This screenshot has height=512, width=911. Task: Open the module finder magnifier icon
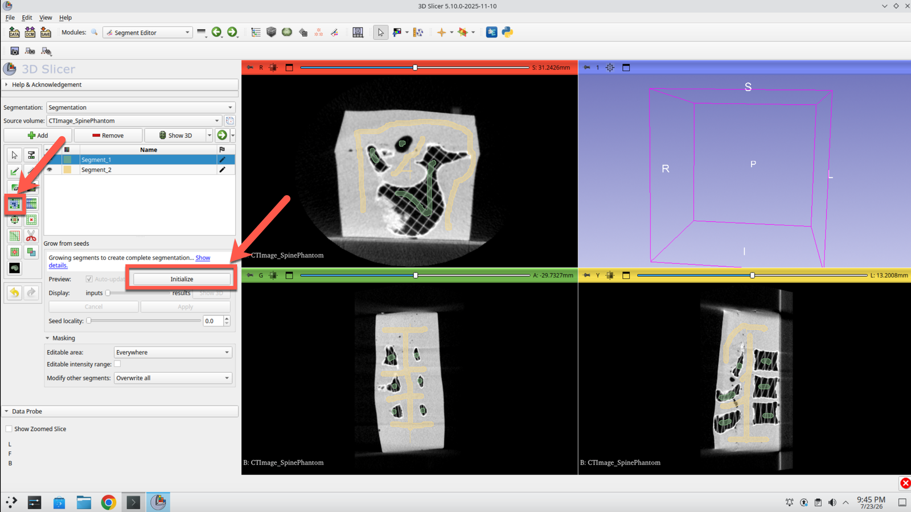[95, 32]
